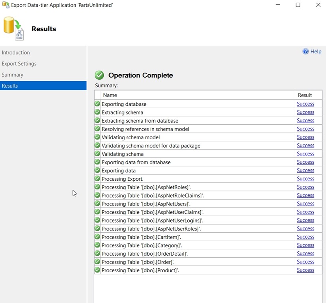Click Success link for the Order table
The image size is (326, 303).
(x=306, y=262)
